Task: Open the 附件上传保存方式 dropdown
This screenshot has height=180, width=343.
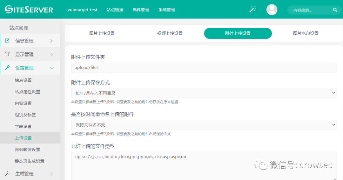Action: click(x=204, y=93)
